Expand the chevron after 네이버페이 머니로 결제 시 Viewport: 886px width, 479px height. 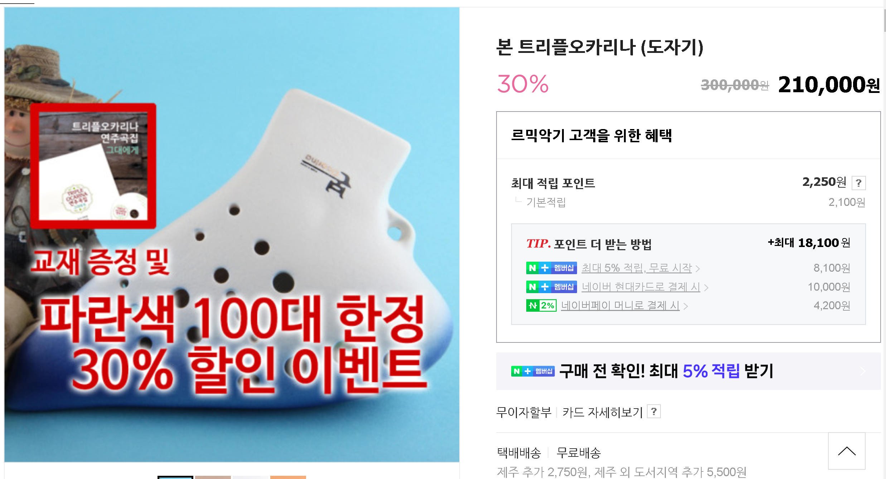(x=686, y=306)
